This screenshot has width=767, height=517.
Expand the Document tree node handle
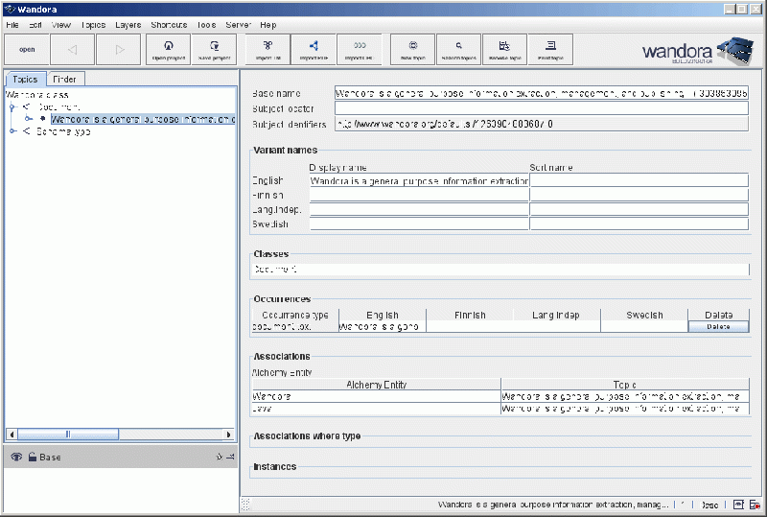(13, 106)
